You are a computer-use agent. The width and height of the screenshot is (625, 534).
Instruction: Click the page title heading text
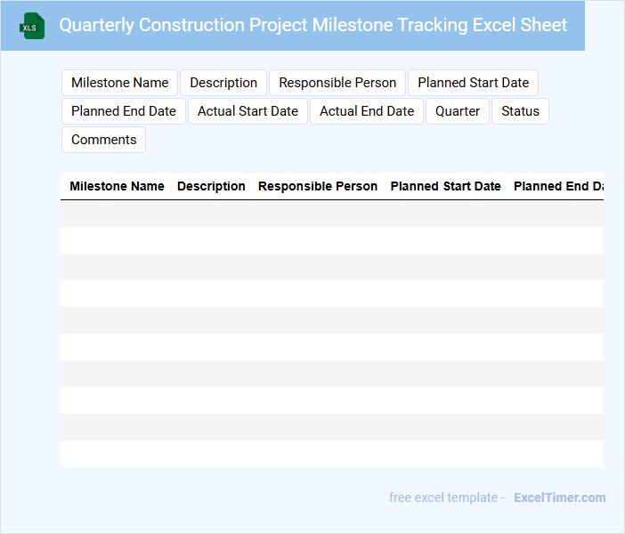click(312, 25)
